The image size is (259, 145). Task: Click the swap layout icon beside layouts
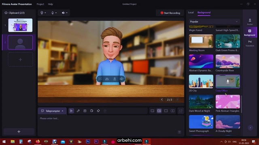[x=181, y=111]
